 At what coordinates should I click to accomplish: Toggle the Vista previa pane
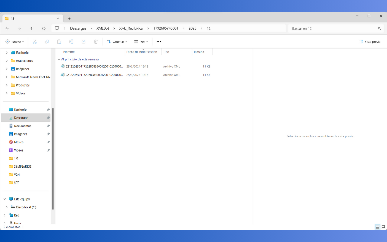point(369,41)
